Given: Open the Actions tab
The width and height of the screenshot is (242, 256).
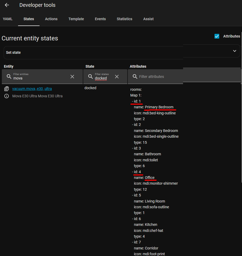Looking at the screenshot, I should 51,19.
